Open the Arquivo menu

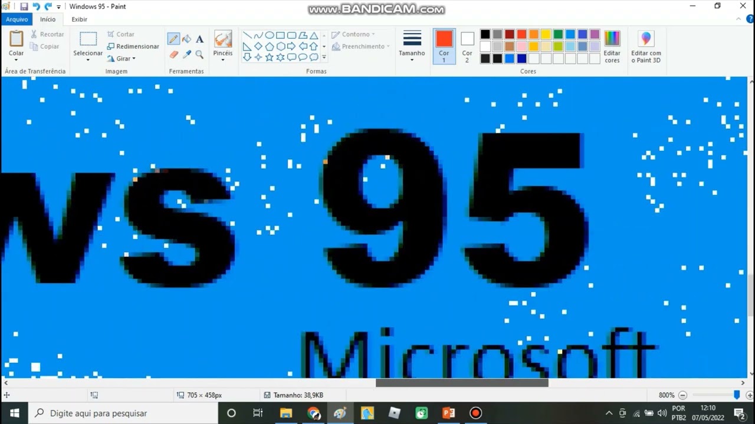(x=17, y=19)
